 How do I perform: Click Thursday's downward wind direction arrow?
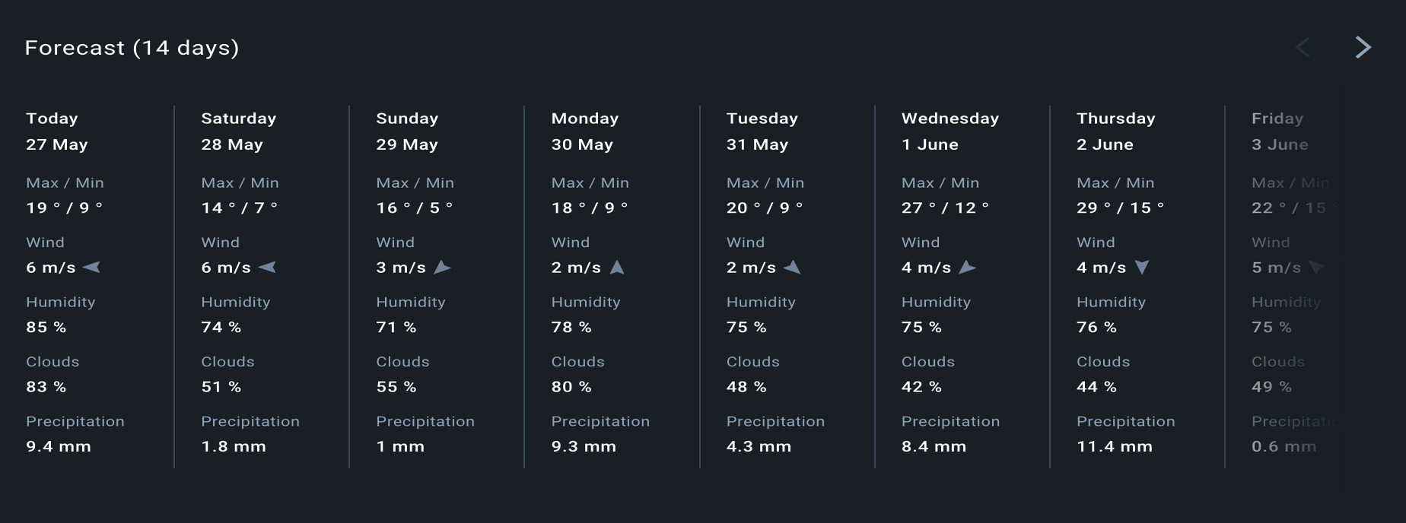tap(1142, 268)
